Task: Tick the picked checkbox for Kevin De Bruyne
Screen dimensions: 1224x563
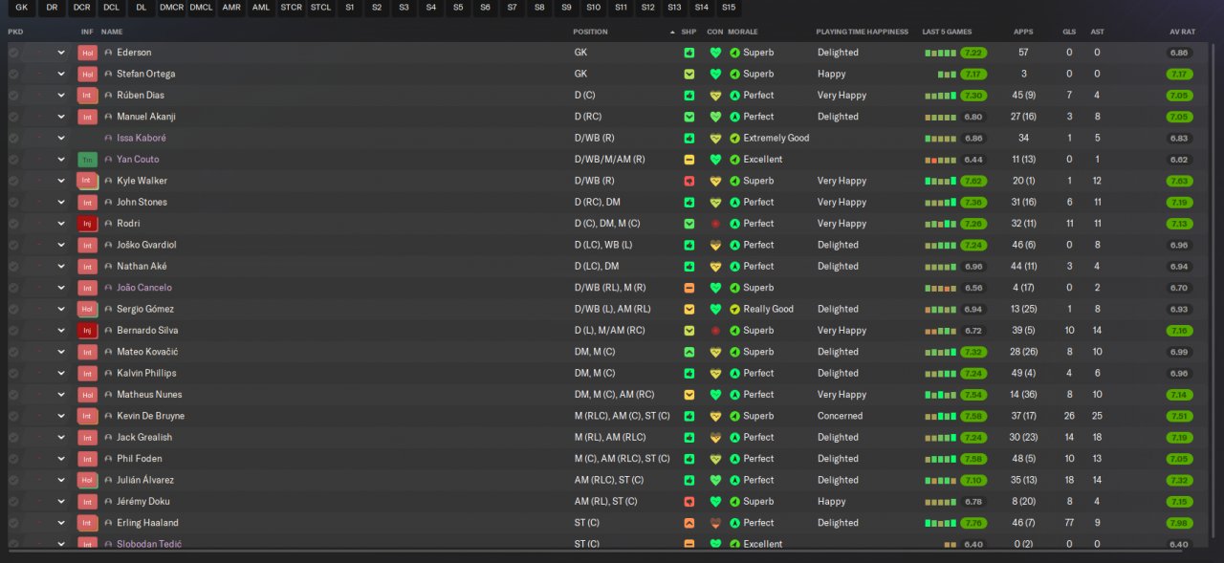Action: point(13,416)
